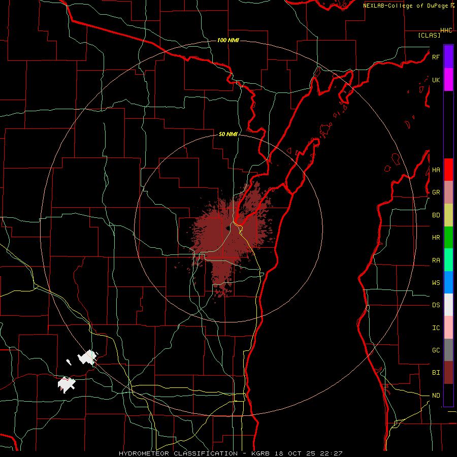Click the RF legend label

point(436,57)
